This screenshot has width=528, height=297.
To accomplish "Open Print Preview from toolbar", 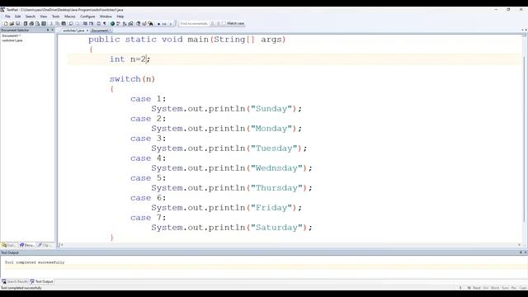I will point(37,24).
